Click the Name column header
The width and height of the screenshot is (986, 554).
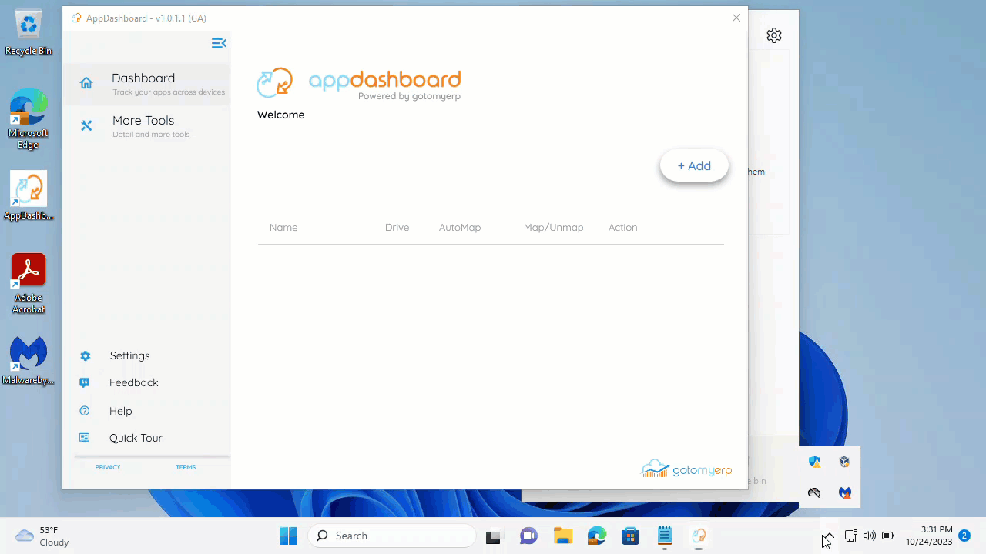coord(283,228)
